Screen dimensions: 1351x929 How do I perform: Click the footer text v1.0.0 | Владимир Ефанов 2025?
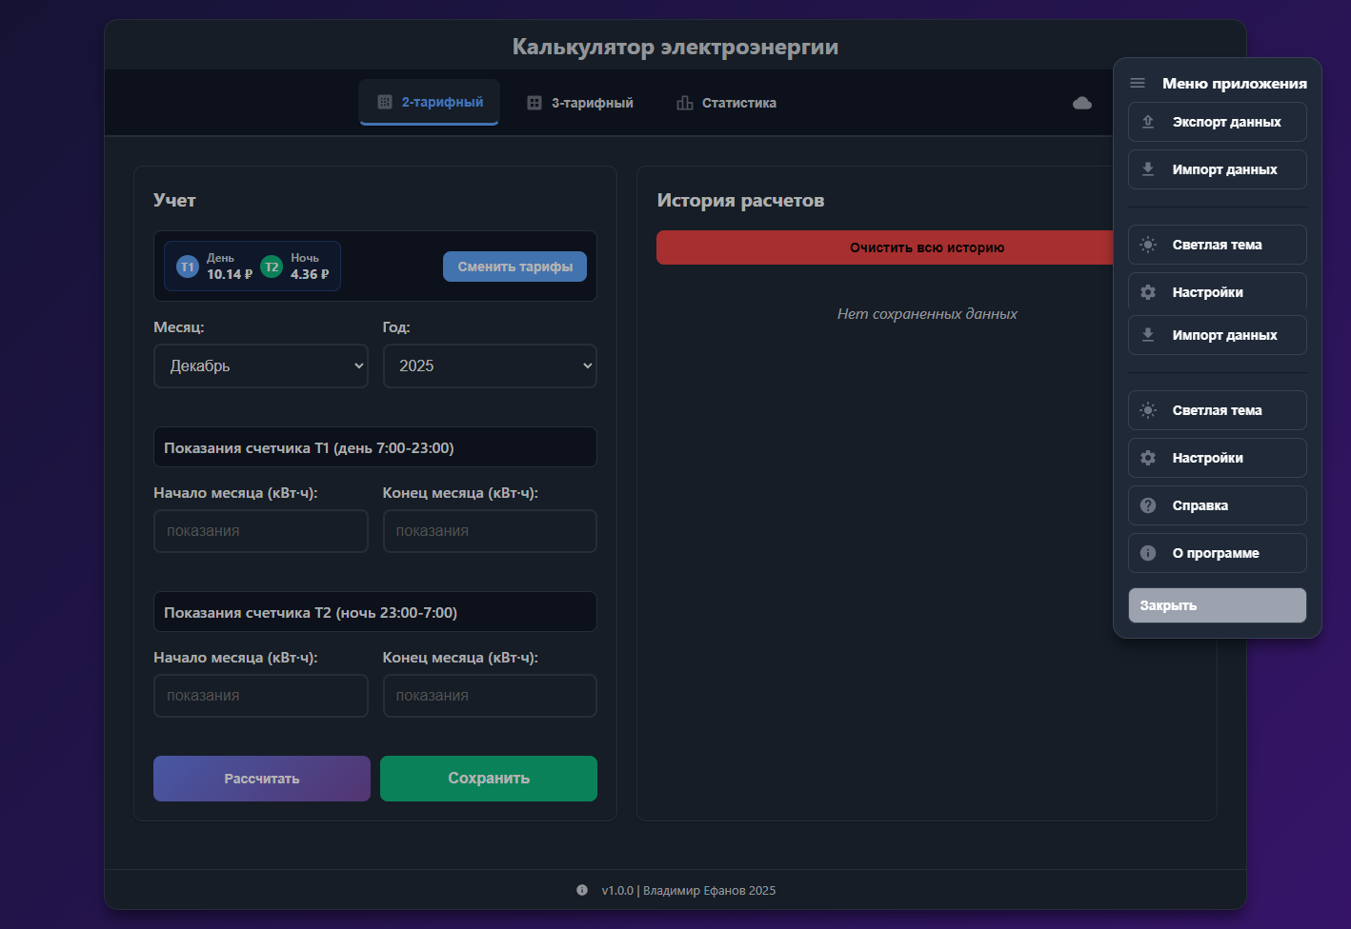pos(689,891)
